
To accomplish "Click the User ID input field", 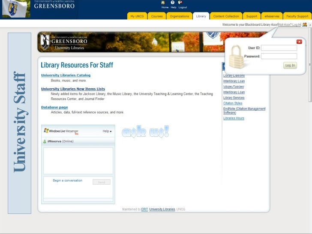I will coord(279,48).
